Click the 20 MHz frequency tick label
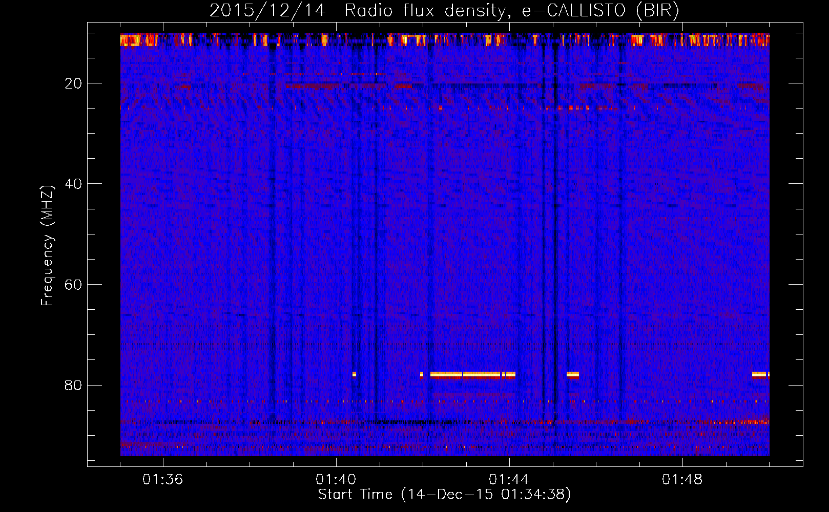Viewport: 829px width, 512px height. point(73,83)
